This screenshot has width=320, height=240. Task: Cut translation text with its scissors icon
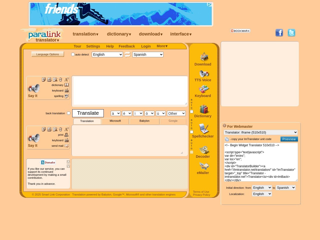[55, 129]
